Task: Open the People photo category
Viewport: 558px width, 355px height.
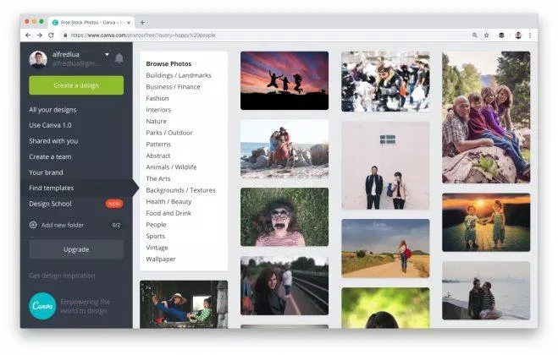Action: pos(157,225)
